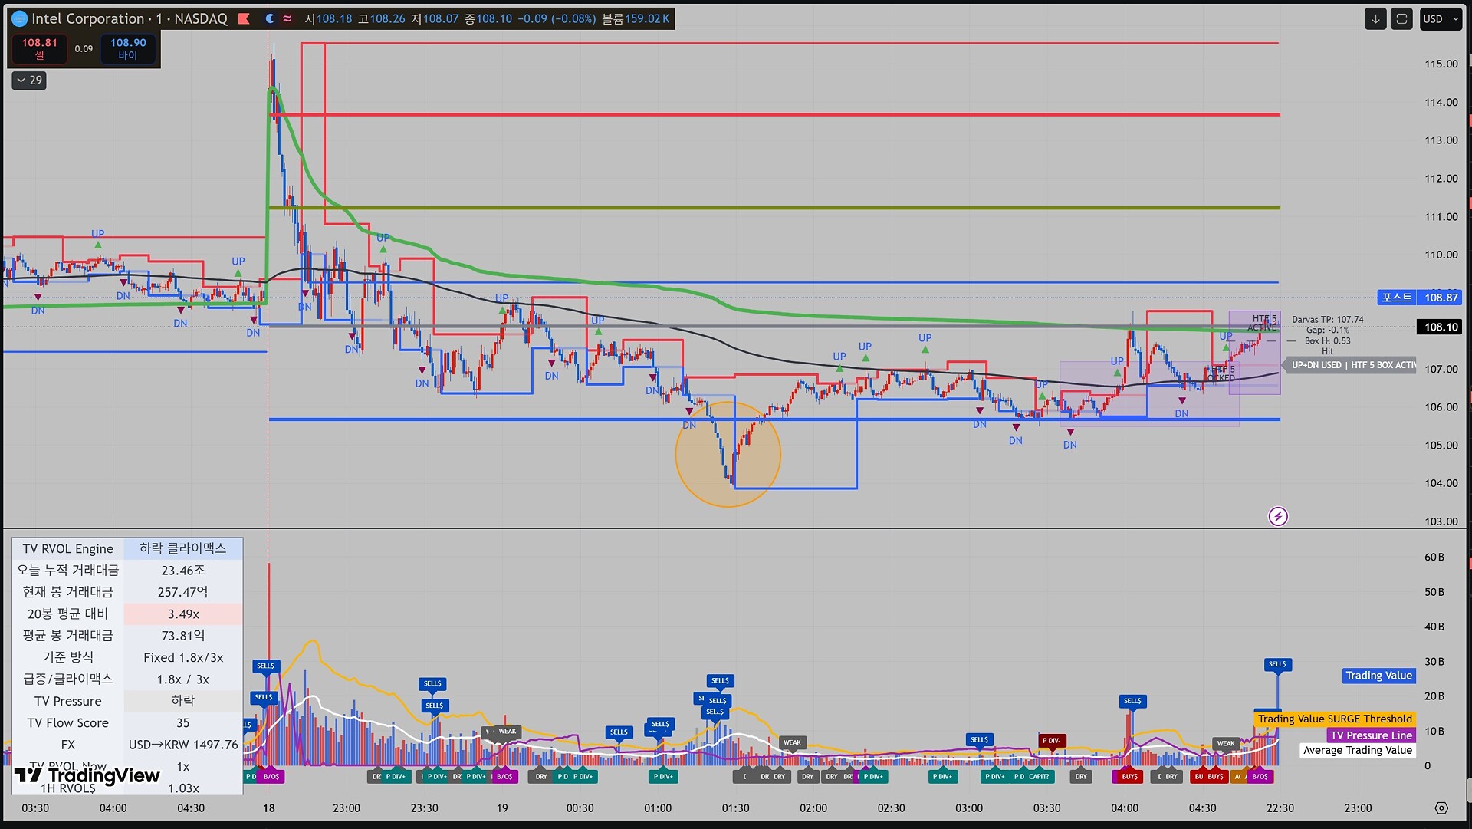1472x829 pixels.
Task: Open the USD currency dropdown
Action: tap(1441, 19)
